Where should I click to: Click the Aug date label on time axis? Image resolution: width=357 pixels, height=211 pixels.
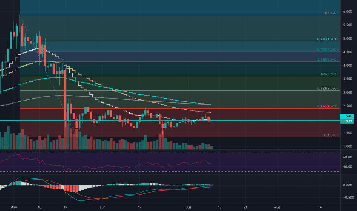[277, 207]
